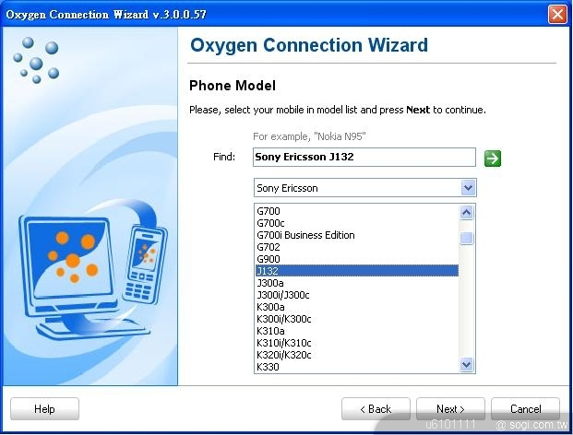Screen dimensions: 573x435
Task: Click the green arrow search button
Action: pos(492,159)
